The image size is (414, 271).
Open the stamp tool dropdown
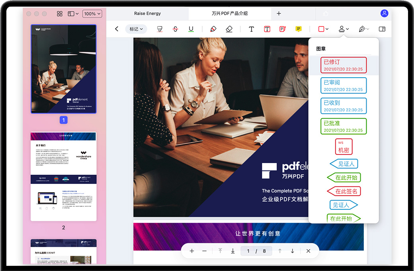(x=344, y=29)
